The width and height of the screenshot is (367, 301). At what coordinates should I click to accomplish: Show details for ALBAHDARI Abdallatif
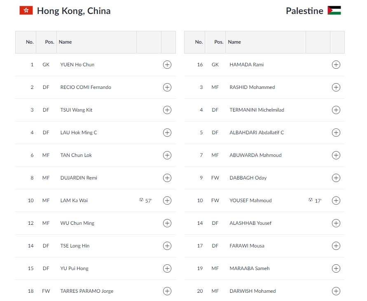coord(336,133)
